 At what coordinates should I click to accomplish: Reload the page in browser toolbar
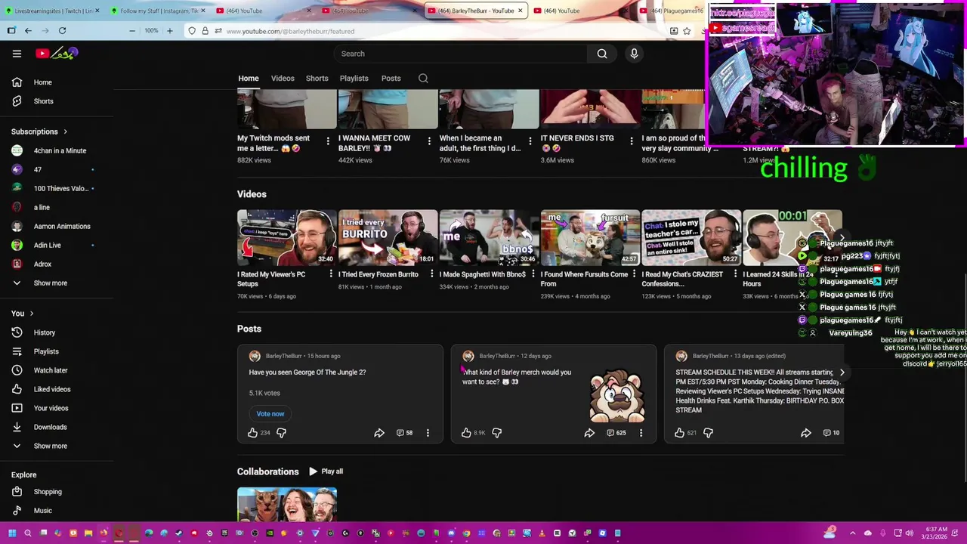pyautogui.click(x=62, y=31)
